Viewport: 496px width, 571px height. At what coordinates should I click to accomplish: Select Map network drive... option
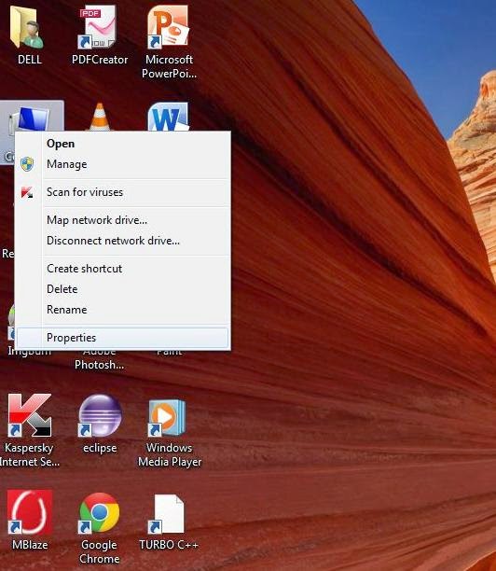(x=122, y=220)
